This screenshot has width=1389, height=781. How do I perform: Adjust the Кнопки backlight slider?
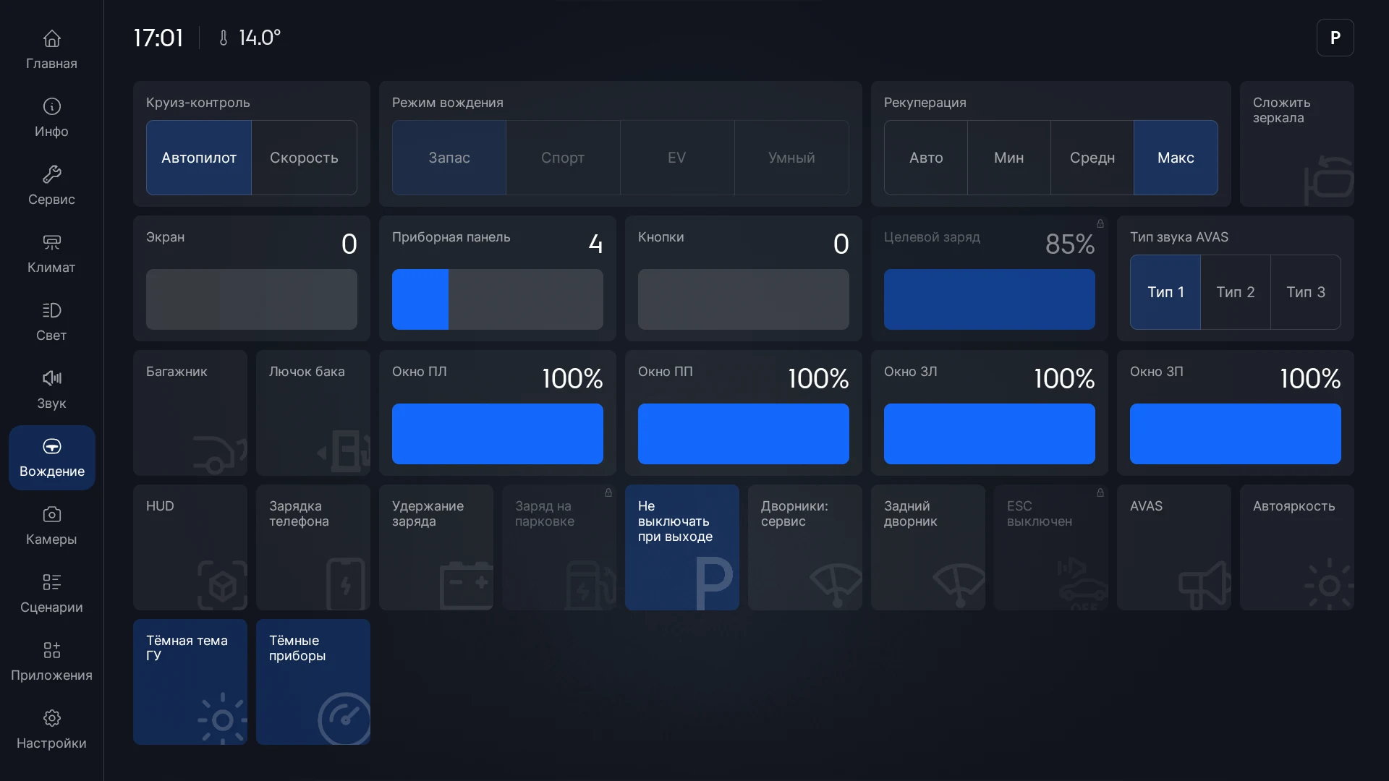744,299
